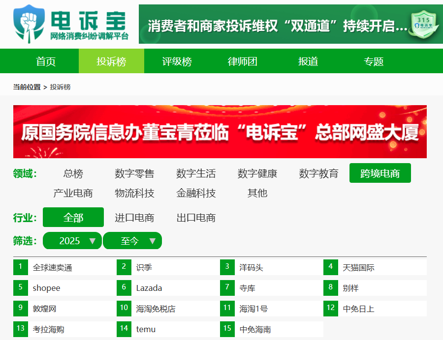Click the 315 shield badge icon

pyautogui.click(x=424, y=25)
